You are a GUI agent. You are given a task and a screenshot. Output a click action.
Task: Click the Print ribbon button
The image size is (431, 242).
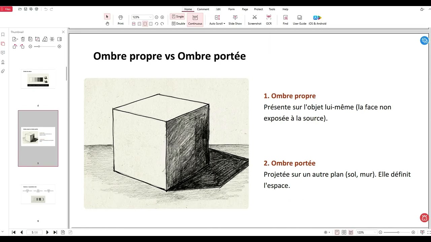click(121, 20)
